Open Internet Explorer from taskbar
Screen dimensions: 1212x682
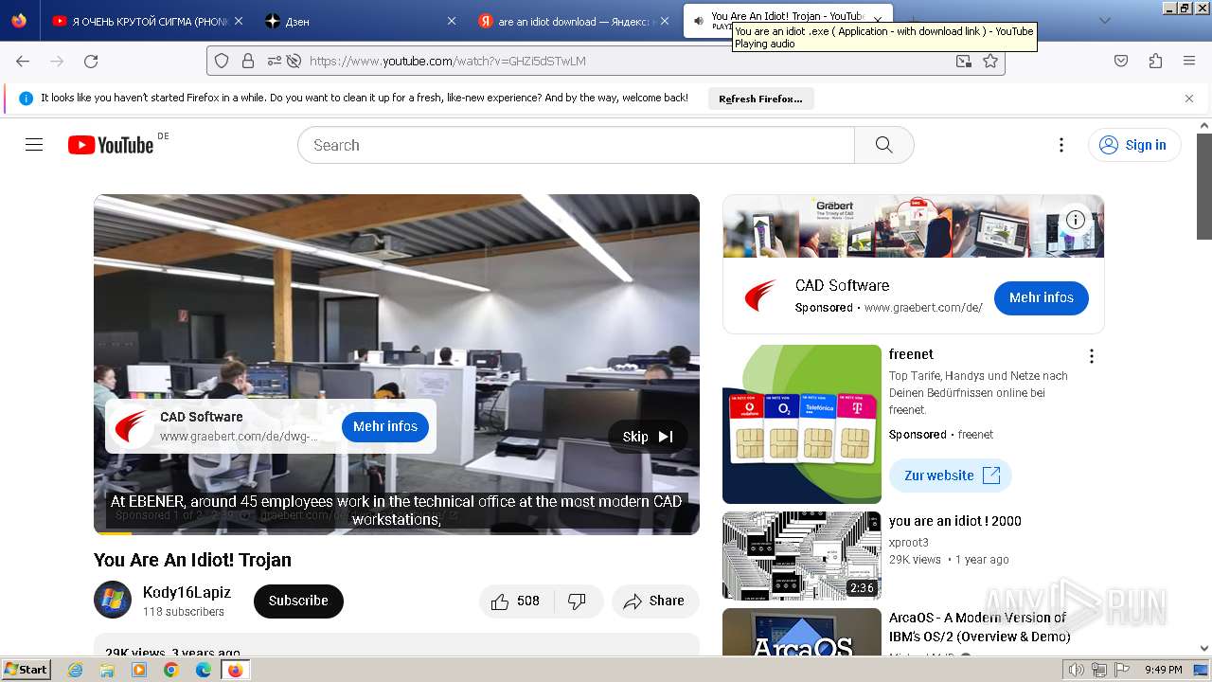pos(76,670)
